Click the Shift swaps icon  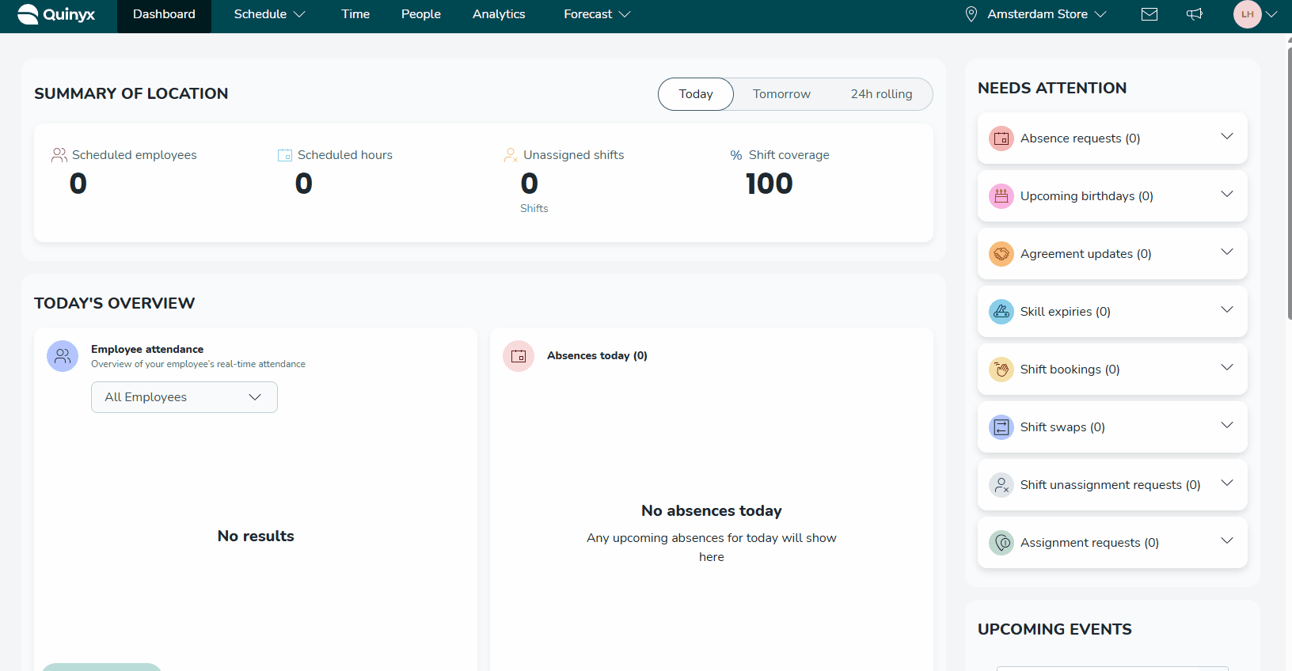point(1001,427)
